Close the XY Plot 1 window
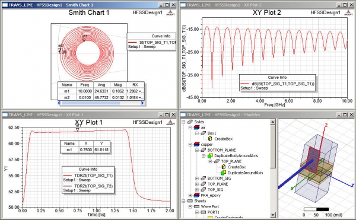The image size is (356, 220). pyautogui.click(x=173, y=115)
